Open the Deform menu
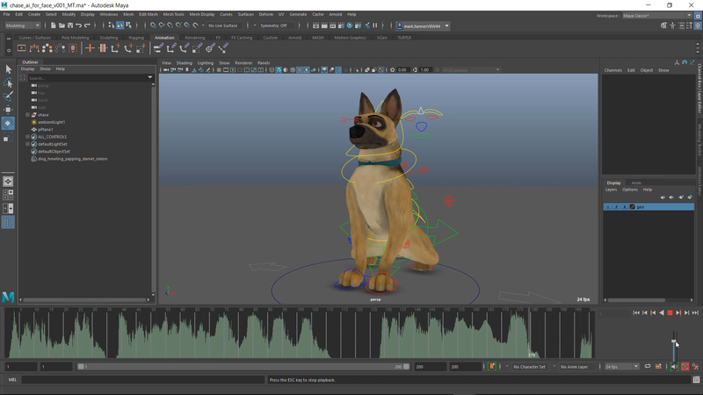 [266, 14]
